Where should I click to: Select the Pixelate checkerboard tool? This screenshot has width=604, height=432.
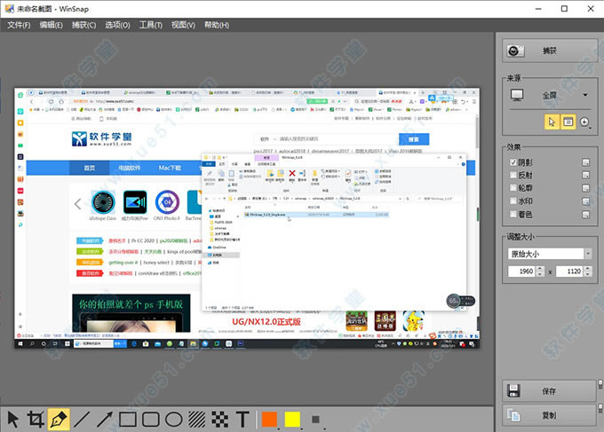coord(220,420)
